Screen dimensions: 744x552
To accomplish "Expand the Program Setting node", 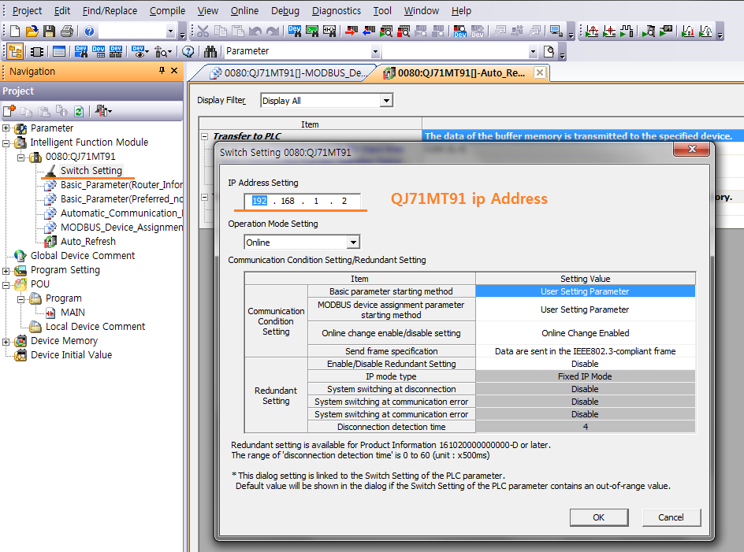I will click(6, 271).
